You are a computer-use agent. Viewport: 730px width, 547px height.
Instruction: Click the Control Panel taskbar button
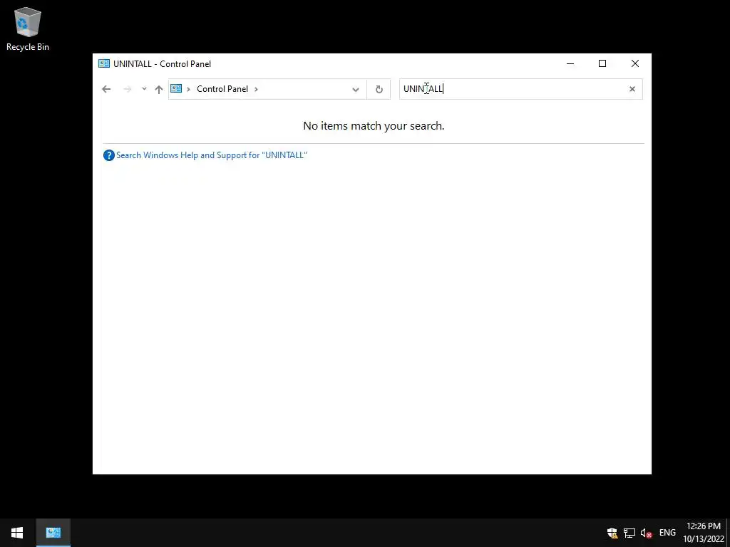coord(53,533)
